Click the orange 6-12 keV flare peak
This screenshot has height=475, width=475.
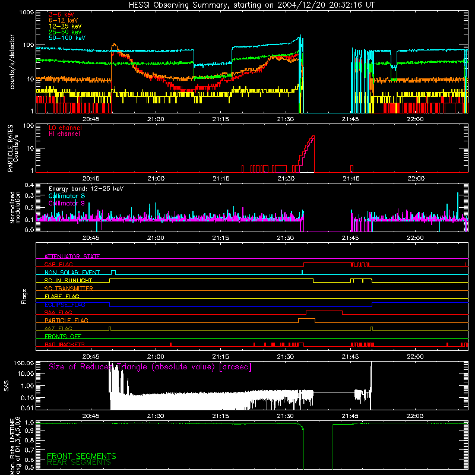click(114, 46)
